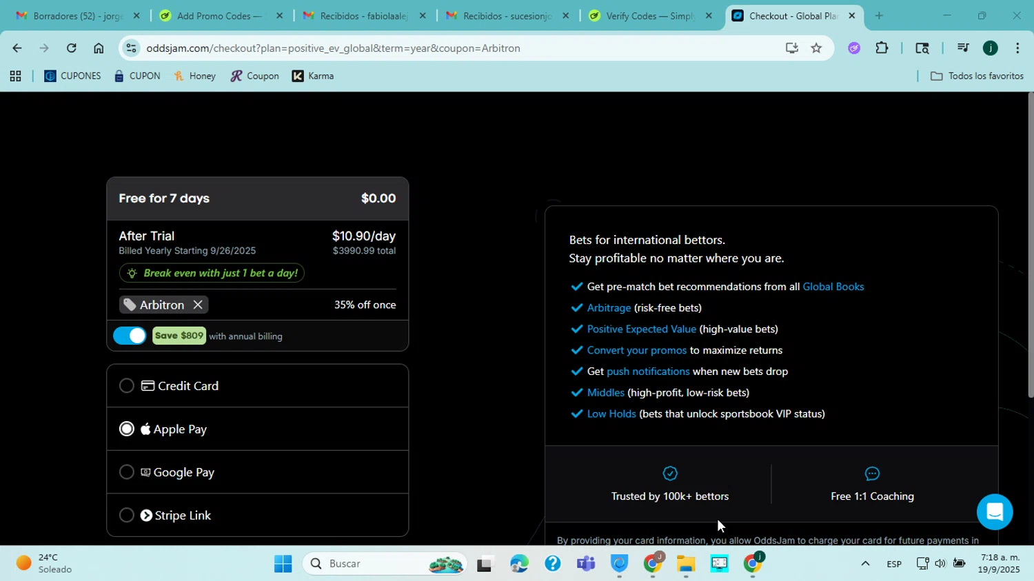Select the Apple Pay radio button
The image size is (1034, 581).
127,429
